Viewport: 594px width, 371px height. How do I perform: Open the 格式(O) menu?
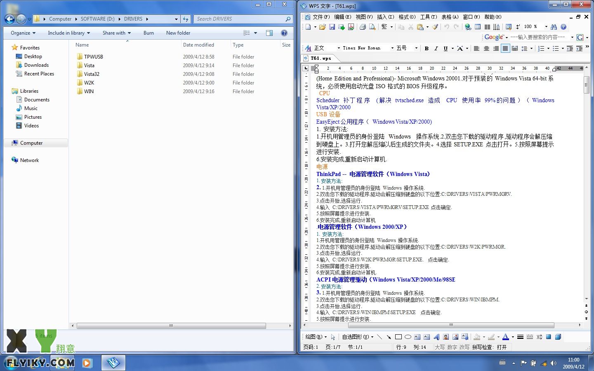[x=407, y=17]
